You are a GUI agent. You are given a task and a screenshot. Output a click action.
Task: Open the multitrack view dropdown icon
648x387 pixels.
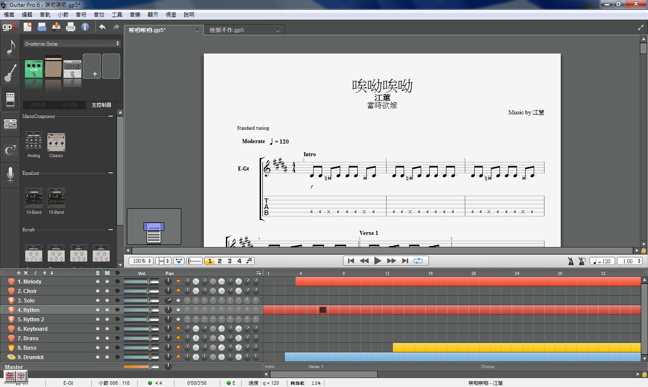tap(179, 261)
